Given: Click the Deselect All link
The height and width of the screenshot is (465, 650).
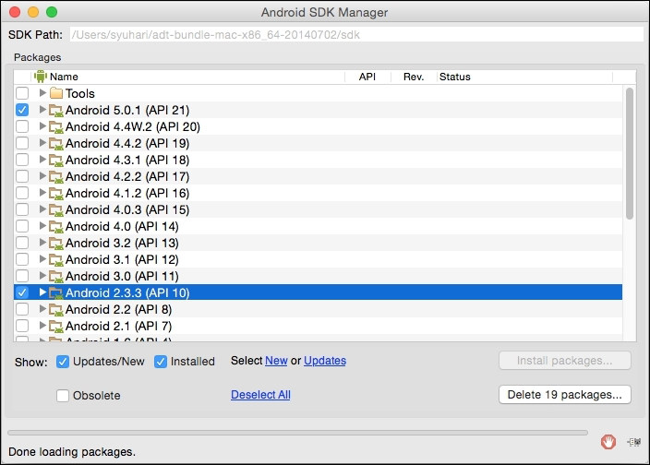Looking at the screenshot, I should pyautogui.click(x=260, y=395).
